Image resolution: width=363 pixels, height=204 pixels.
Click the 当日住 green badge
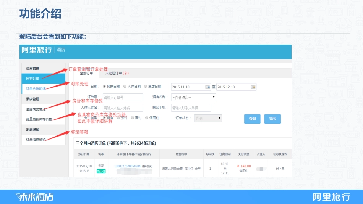pyautogui.click(x=101, y=171)
